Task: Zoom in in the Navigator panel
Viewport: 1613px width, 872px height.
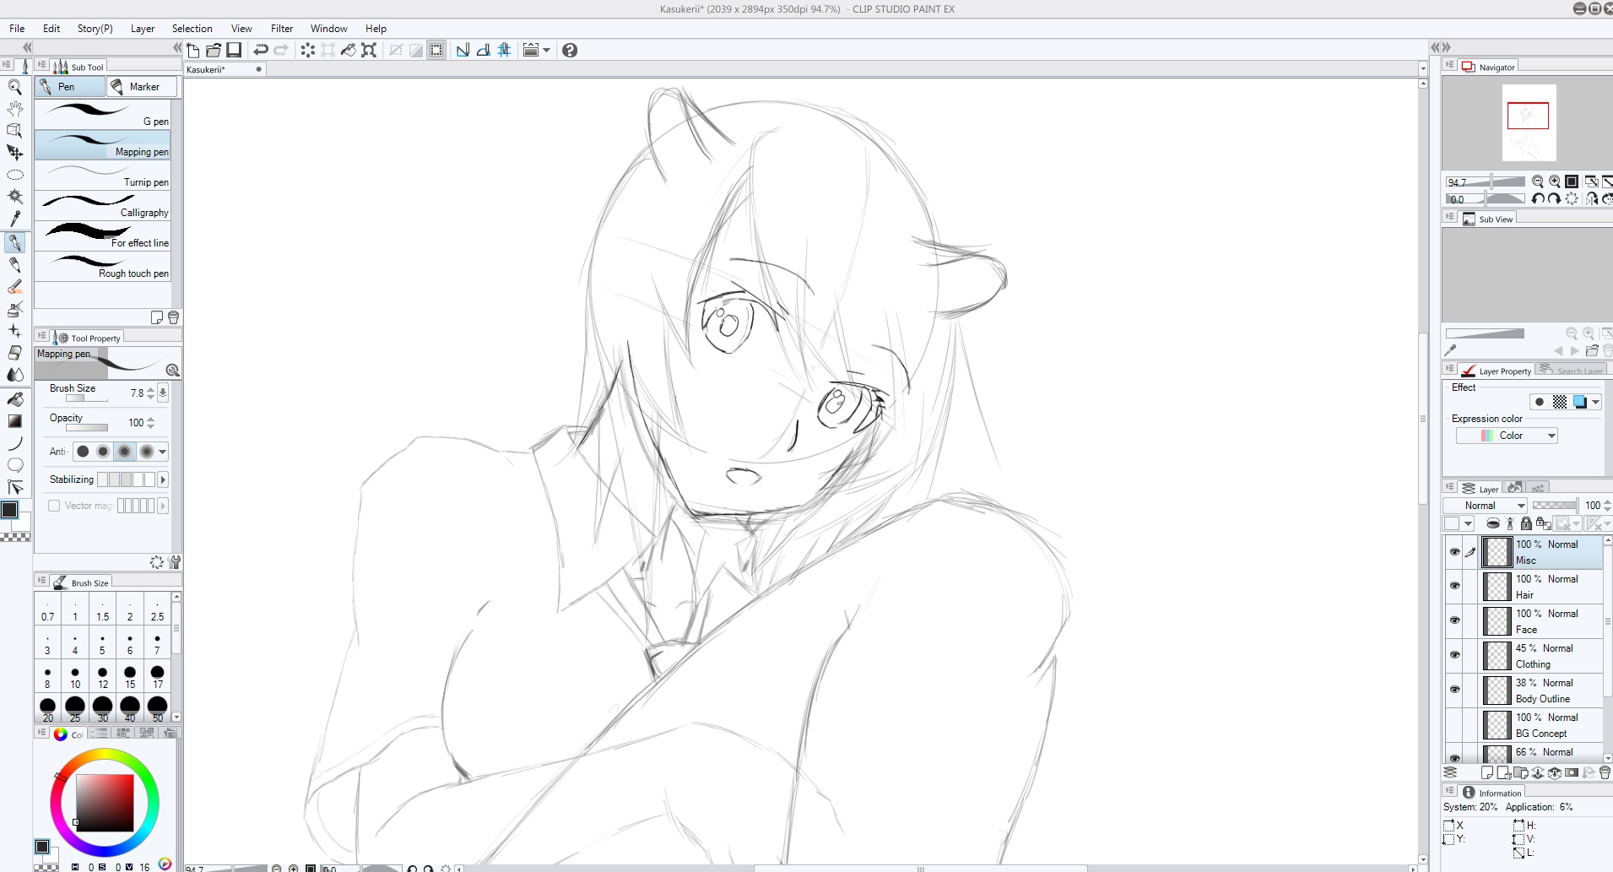Action: pos(1555,181)
